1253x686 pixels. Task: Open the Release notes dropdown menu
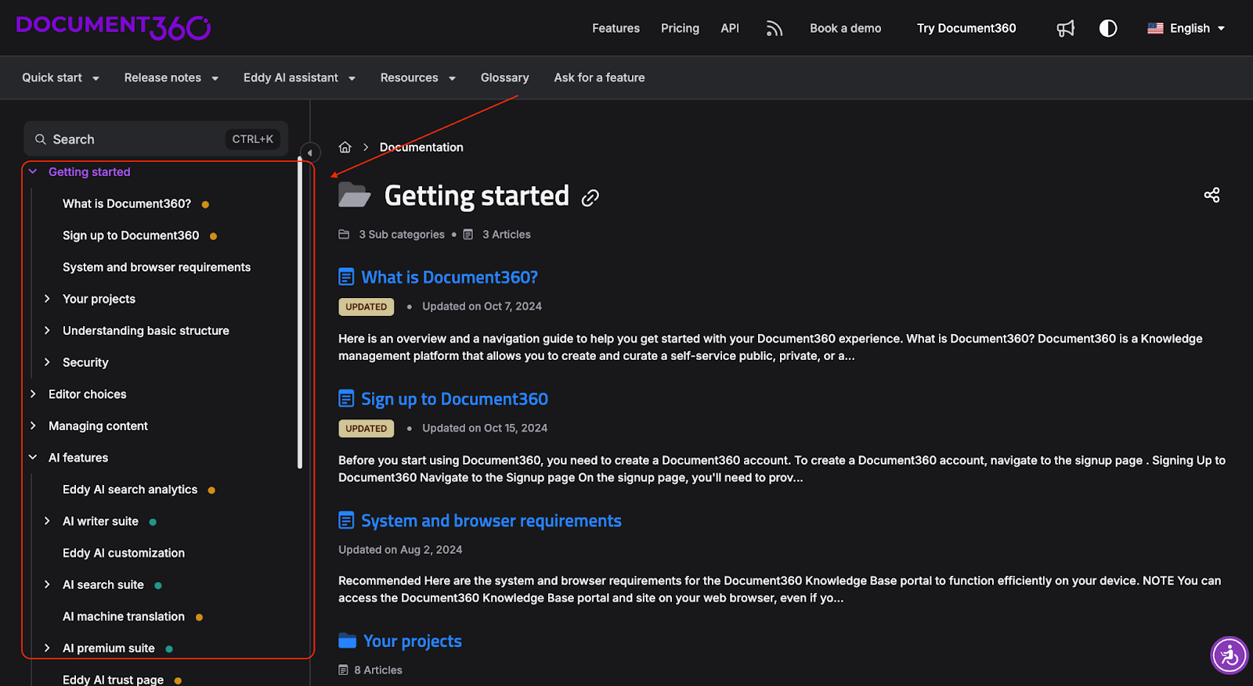pyautogui.click(x=172, y=77)
